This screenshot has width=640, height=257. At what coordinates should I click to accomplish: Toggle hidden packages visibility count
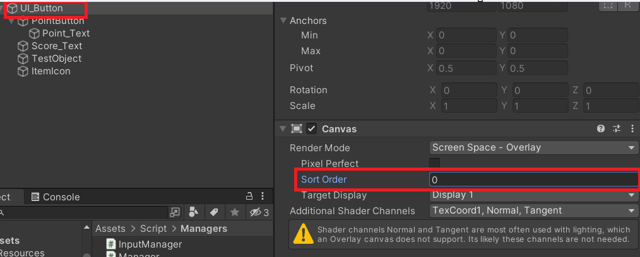point(259,212)
